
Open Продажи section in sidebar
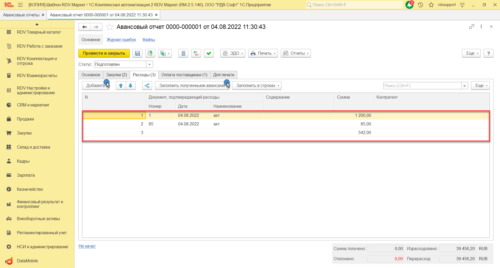click(25, 119)
